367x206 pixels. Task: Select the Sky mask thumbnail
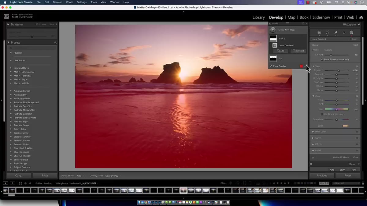click(273, 59)
